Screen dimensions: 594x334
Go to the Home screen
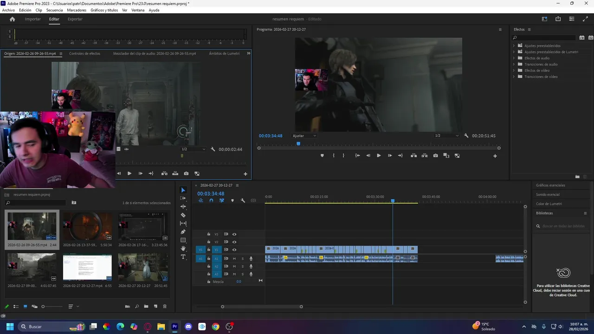[x=13, y=19]
